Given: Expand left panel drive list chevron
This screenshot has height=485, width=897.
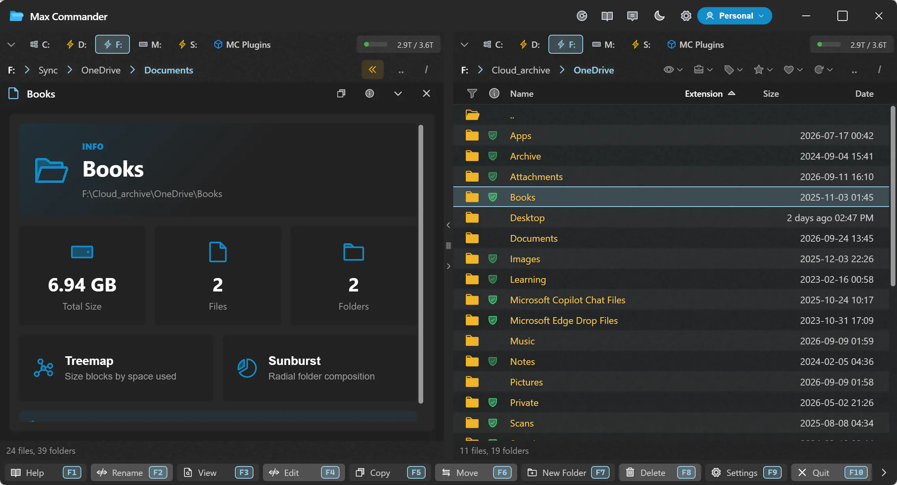Looking at the screenshot, I should tap(11, 45).
